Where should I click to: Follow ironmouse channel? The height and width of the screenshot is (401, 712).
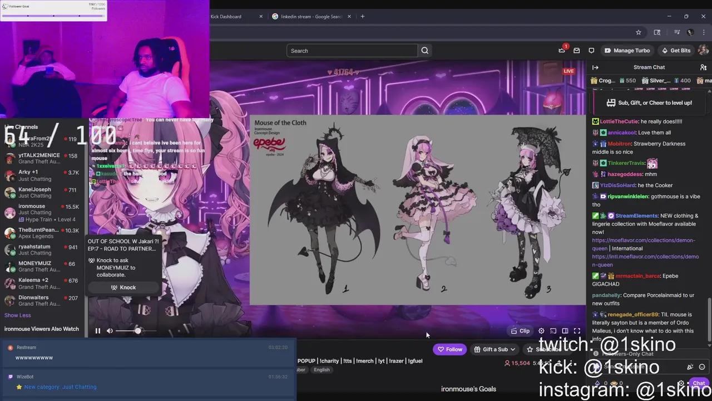point(450,349)
